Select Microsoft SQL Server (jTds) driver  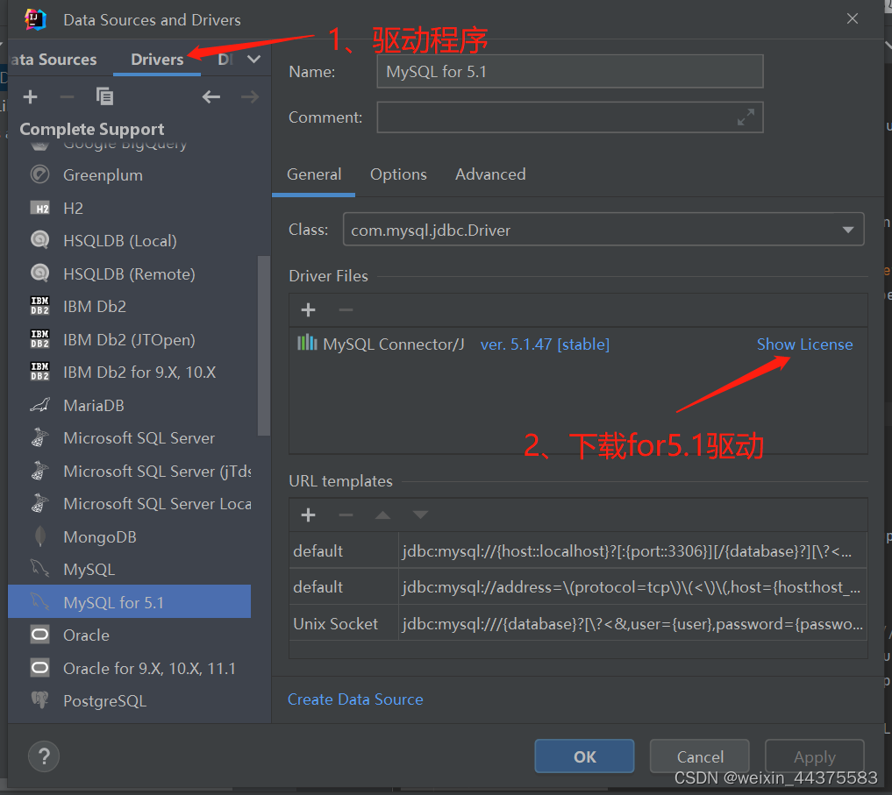(x=129, y=471)
